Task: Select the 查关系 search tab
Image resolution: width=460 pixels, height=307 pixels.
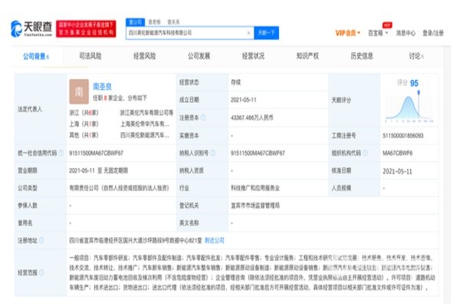Action: point(173,22)
